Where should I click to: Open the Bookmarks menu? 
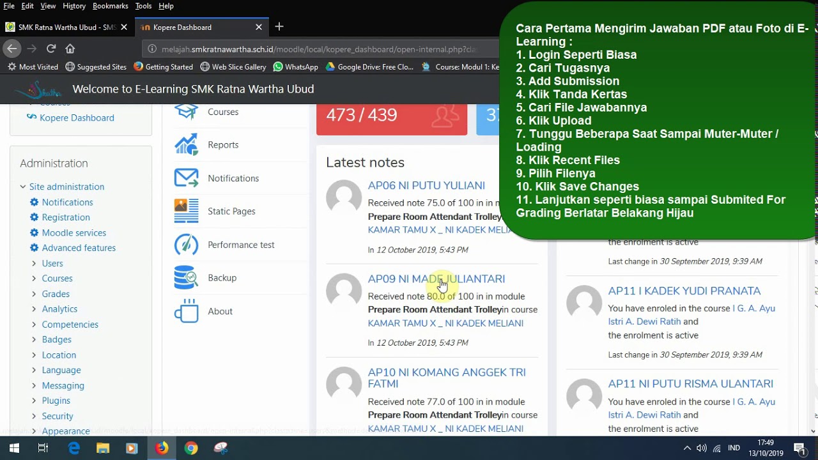coord(110,6)
